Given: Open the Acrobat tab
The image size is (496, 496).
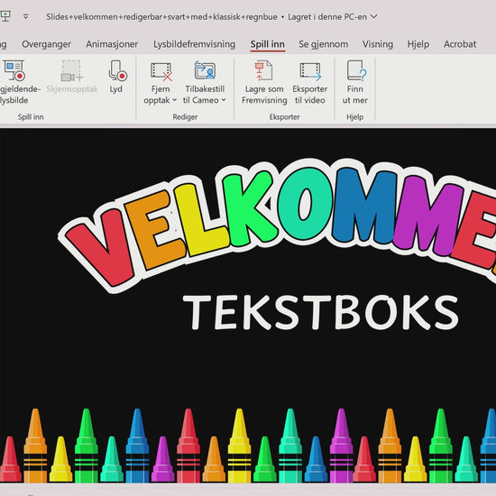Looking at the screenshot, I should (460, 44).
